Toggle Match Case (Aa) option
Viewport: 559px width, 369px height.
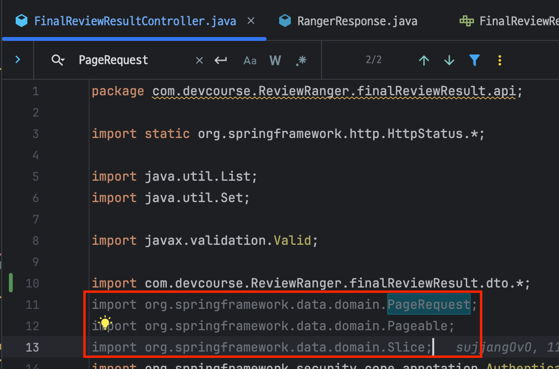tap(250, 60)
